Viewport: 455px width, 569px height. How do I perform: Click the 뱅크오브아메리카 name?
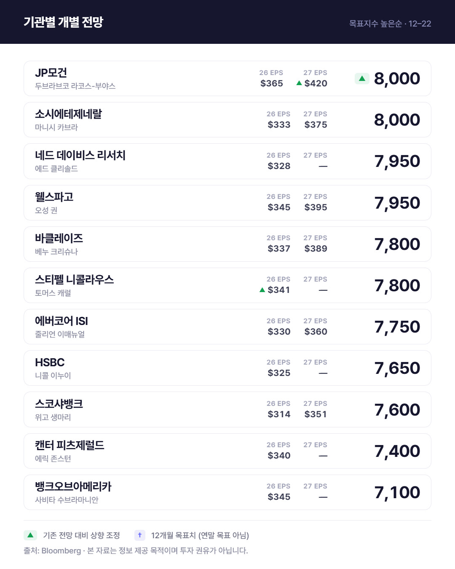[73, 486]
